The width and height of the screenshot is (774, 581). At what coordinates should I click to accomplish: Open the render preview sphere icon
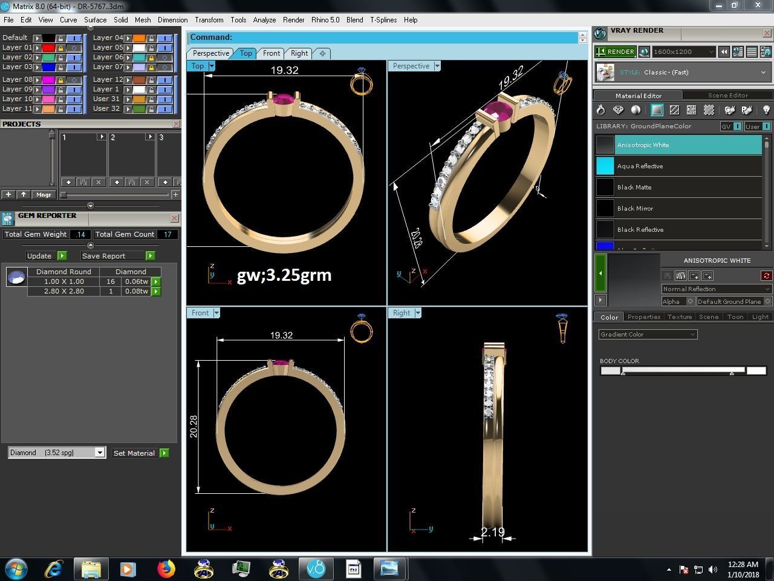coord(644,52)
